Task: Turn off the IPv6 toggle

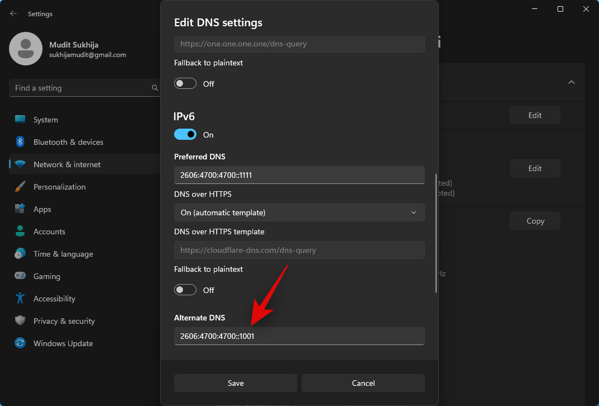Action: (185, 135)
